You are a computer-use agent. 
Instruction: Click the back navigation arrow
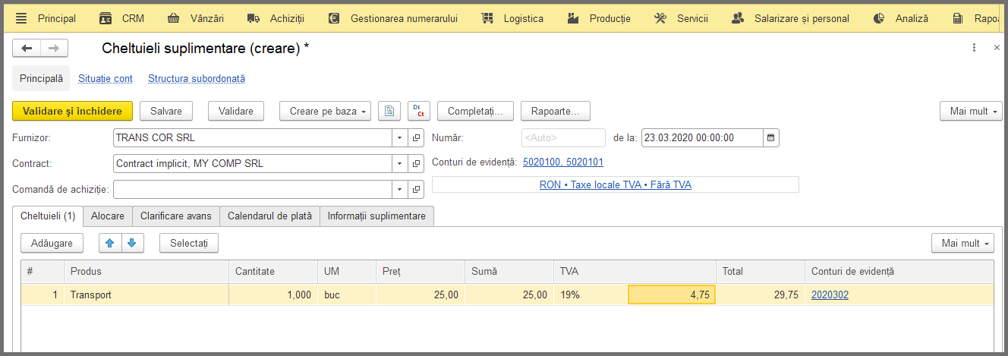(27, 49)
